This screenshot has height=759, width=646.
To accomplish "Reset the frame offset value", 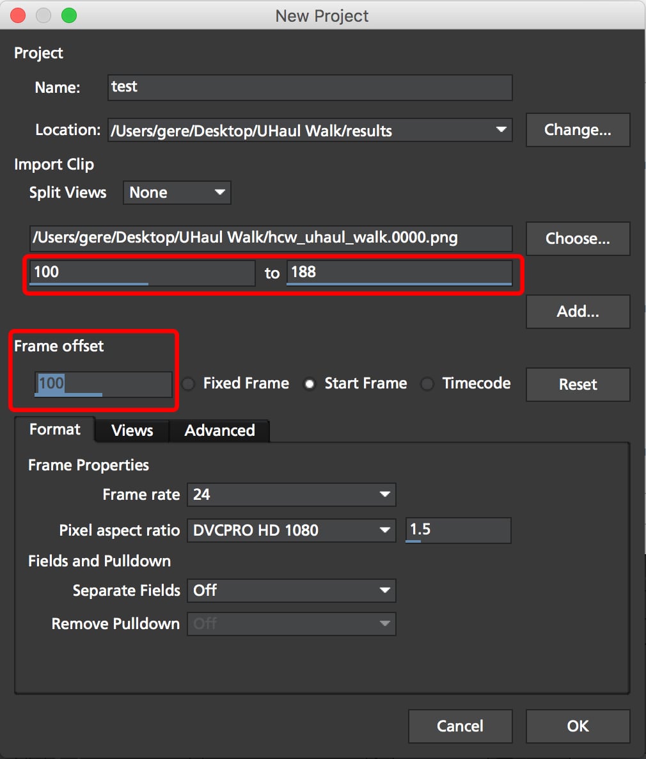I will pyautogui.click(x=578, y=385).
